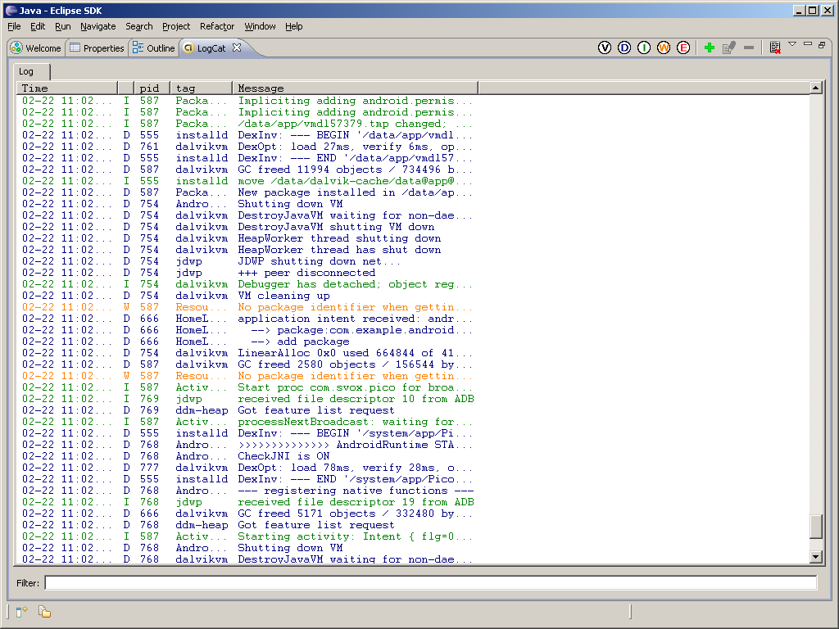Click the delete filter minus icon
This screenshot has height=629, width=839.
coord(749,48)
